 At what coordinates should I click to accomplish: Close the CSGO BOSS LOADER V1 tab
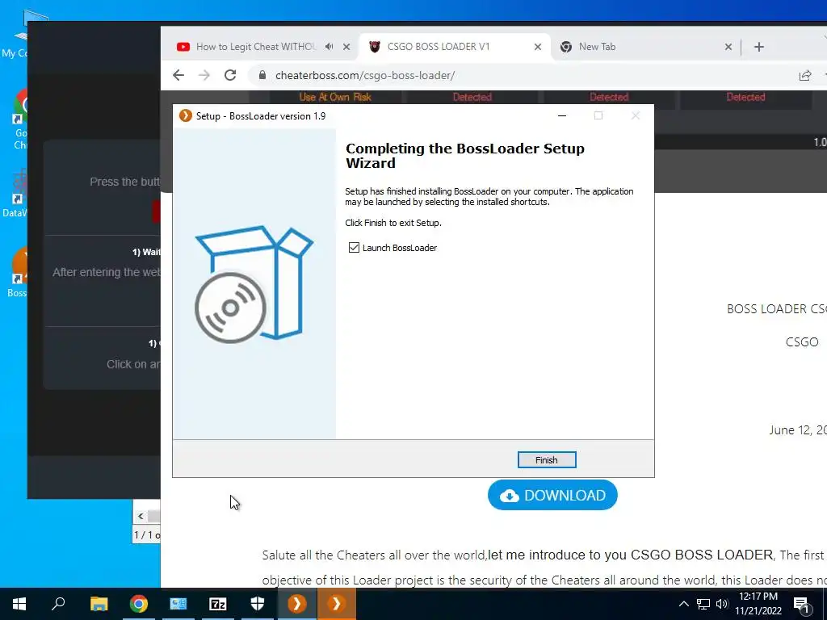point(537,47)
